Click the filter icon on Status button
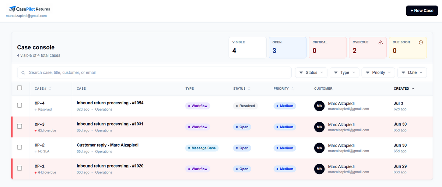The height and width of the screenshot is (187, 442). (x=301, y=73)
